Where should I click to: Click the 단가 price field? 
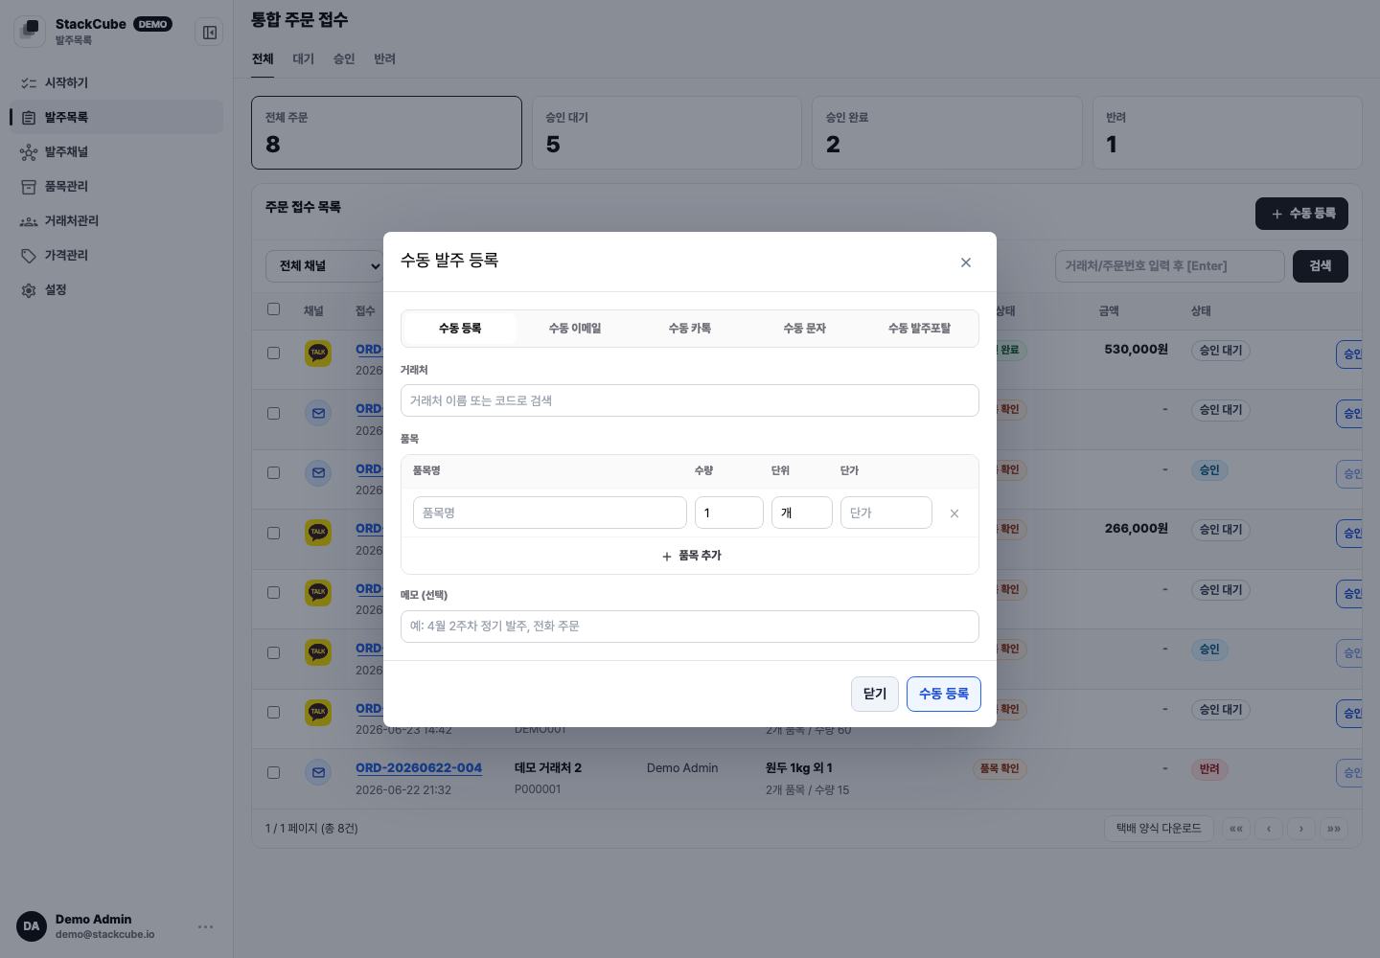tap(886, 513)
